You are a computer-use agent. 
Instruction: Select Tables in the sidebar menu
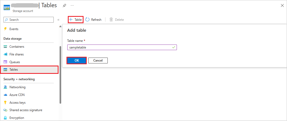(29, 70)
